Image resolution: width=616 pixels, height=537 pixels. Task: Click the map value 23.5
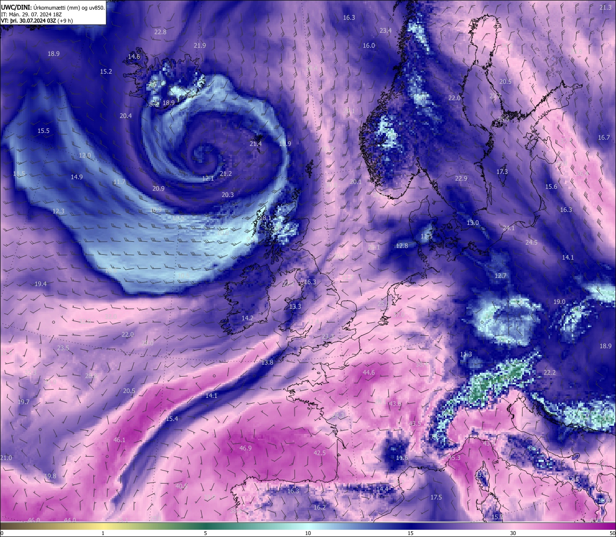click(63, 348)
